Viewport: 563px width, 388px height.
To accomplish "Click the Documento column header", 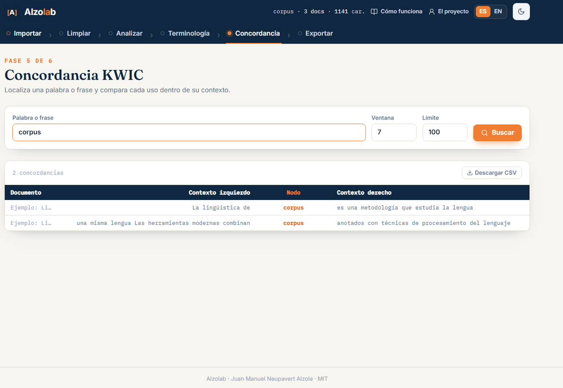I will tap(26, 192).
